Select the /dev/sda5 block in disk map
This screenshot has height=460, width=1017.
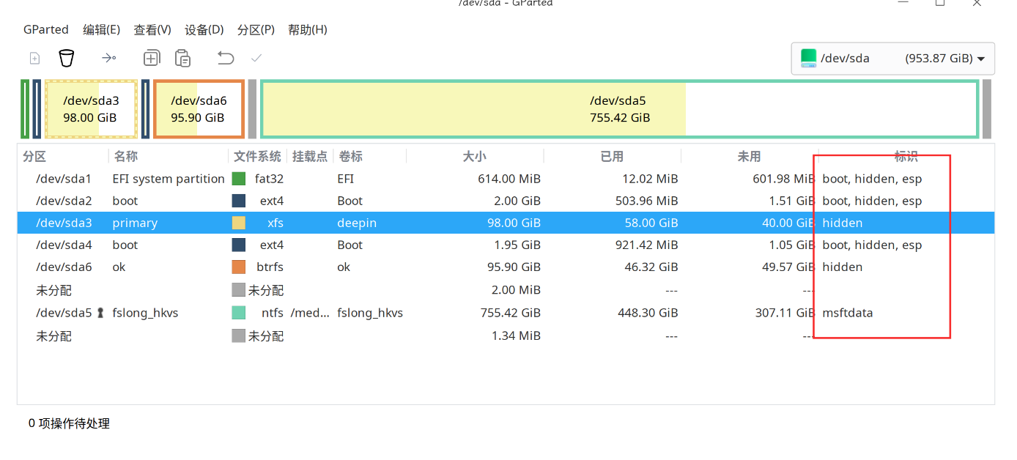pyautogui.click(x=619, y=109)
